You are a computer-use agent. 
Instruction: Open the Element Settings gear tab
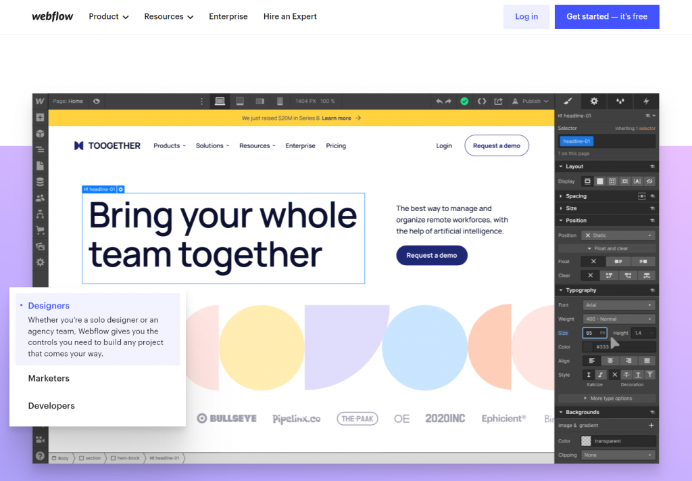point(594,101)
